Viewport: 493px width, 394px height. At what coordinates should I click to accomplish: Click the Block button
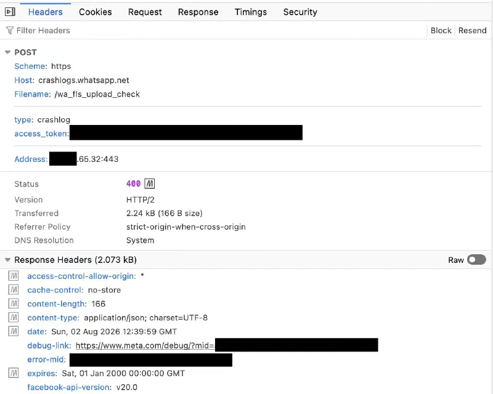[441, 31]
